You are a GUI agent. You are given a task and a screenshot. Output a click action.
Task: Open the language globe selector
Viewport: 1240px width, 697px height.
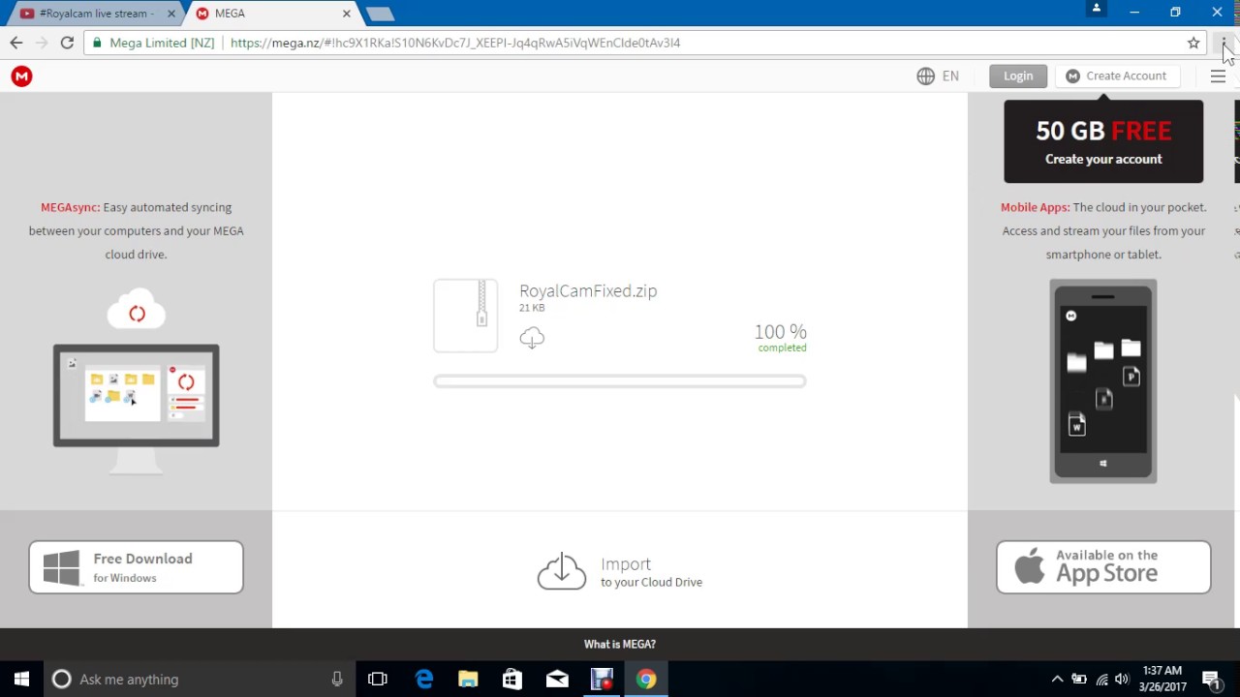pyautogui.click(x=925, y=76)
